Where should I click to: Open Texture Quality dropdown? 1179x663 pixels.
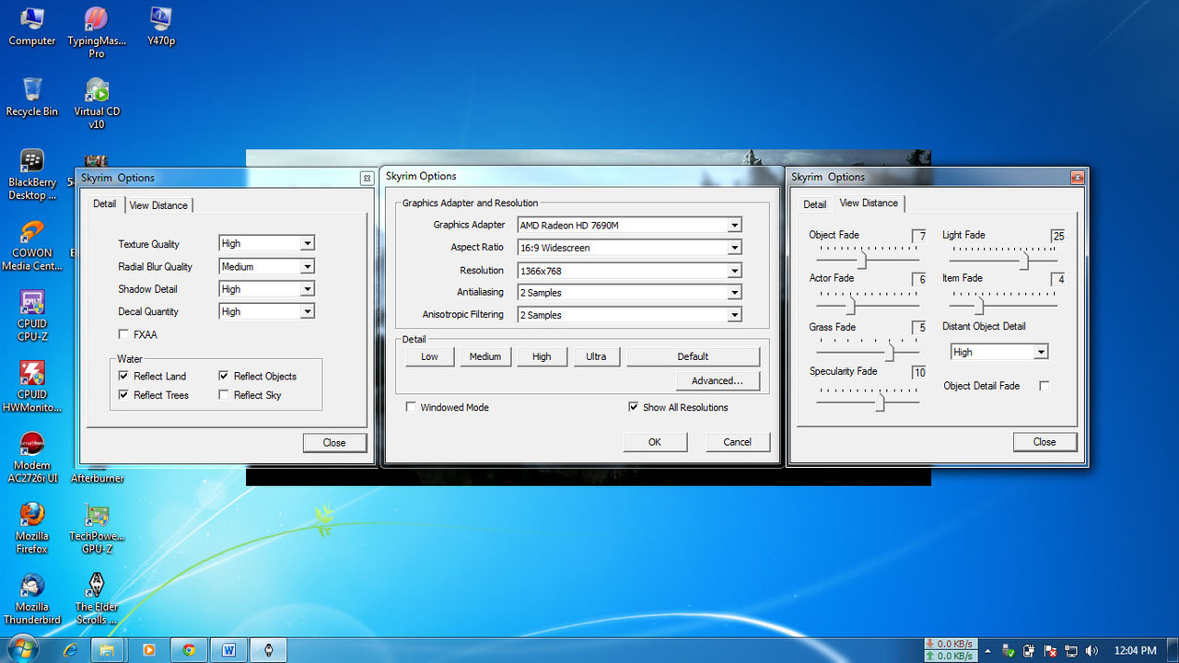[x=267, y=244]
